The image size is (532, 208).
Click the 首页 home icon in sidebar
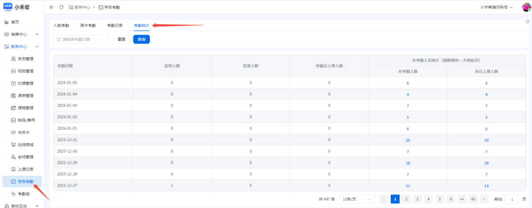(7, 22)
